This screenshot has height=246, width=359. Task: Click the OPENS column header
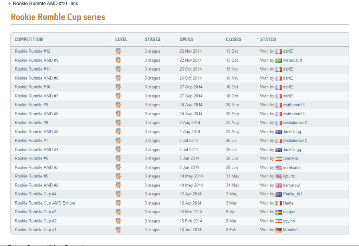coord(186,39)
